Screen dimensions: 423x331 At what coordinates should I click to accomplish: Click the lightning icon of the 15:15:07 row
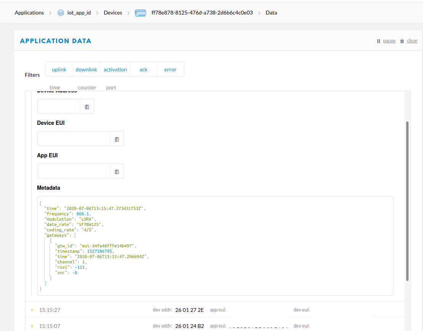click(x=32, y=326)
